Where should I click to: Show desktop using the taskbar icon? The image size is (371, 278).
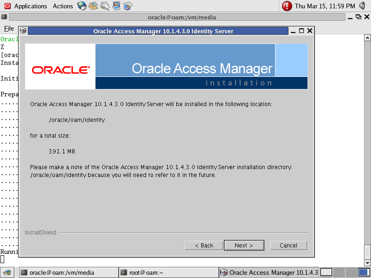pos(7,272)
